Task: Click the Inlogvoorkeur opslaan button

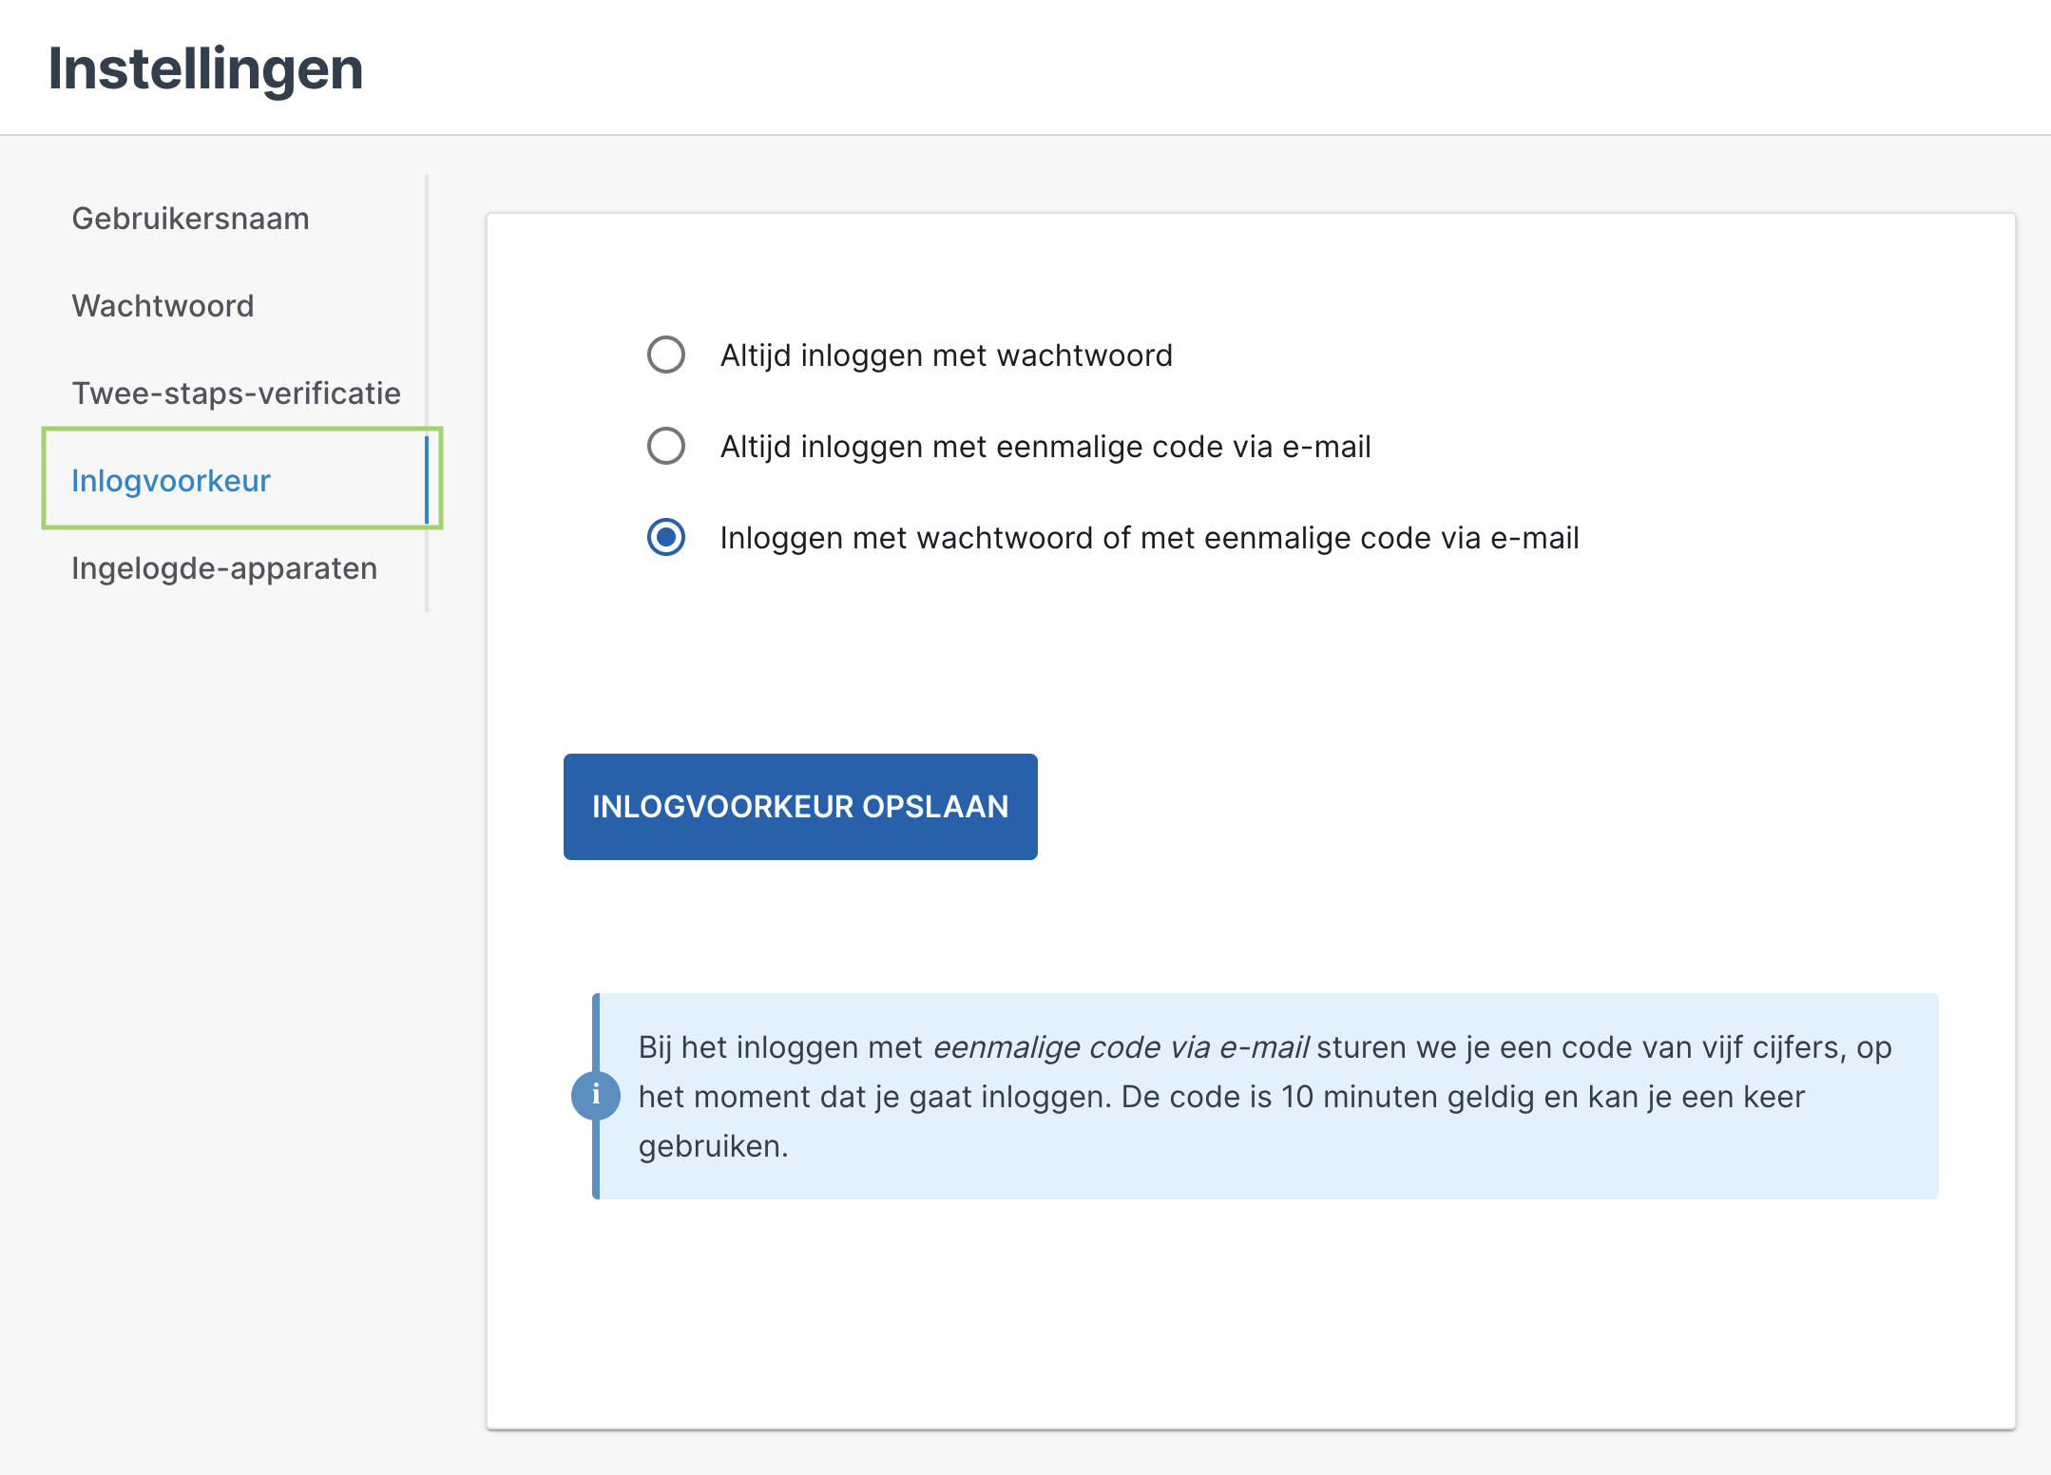Action: (800, 807)
